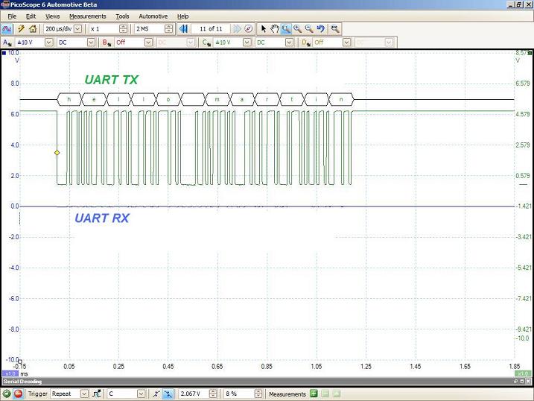Open Channel D options button
534x401 pixels.
(x=306, y=42)
